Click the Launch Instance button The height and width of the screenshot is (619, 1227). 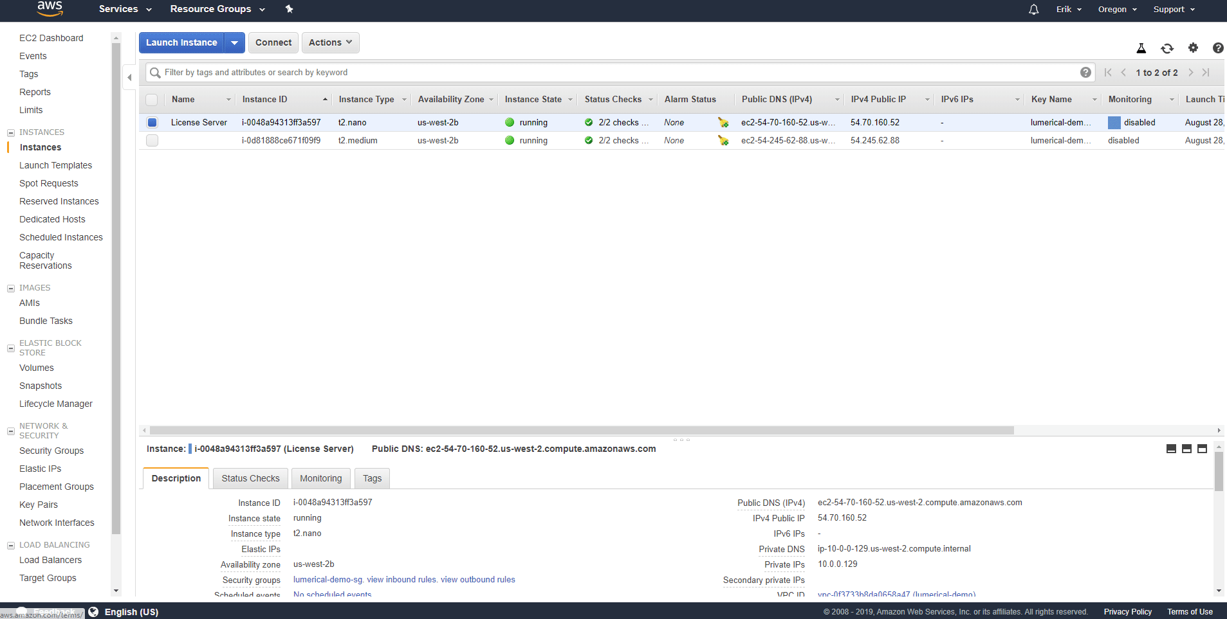[181, 42]
